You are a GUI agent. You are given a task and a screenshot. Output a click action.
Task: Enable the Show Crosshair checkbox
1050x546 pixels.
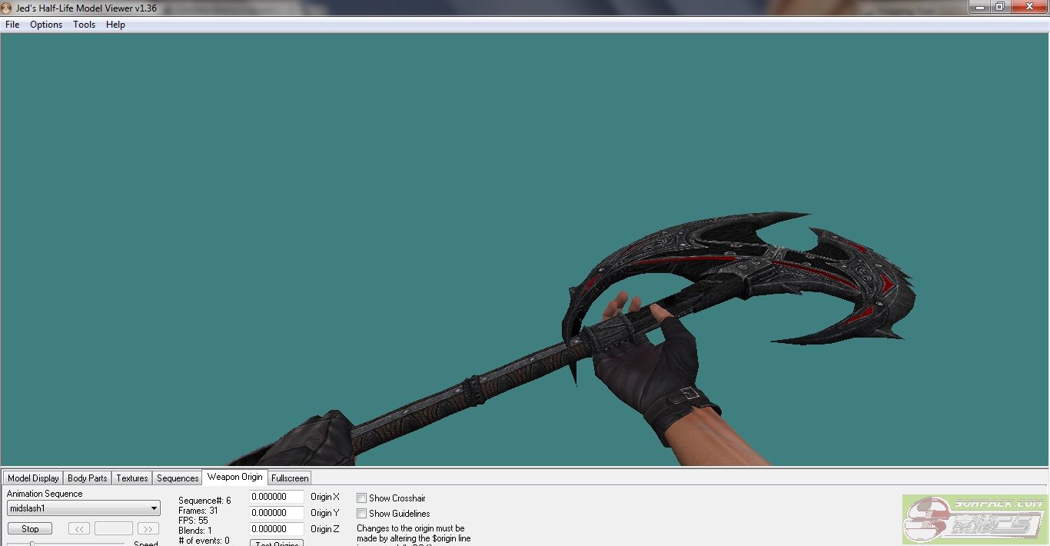[x=362, y=498]
